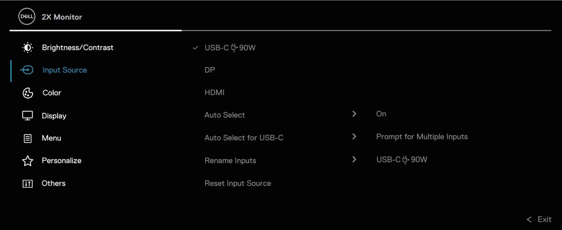Viewport: 562px width, 230px height.
Task: Click the Brightness/Contrast sun icon
Action: (27, 47)
